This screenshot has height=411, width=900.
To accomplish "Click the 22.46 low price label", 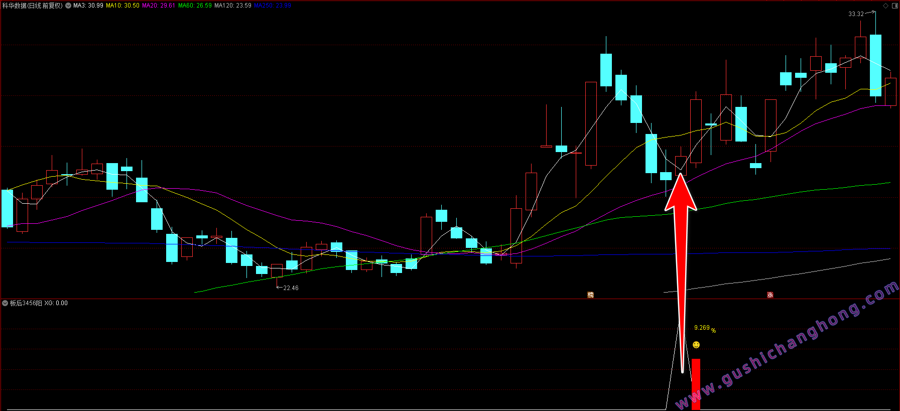I will 291,288.
